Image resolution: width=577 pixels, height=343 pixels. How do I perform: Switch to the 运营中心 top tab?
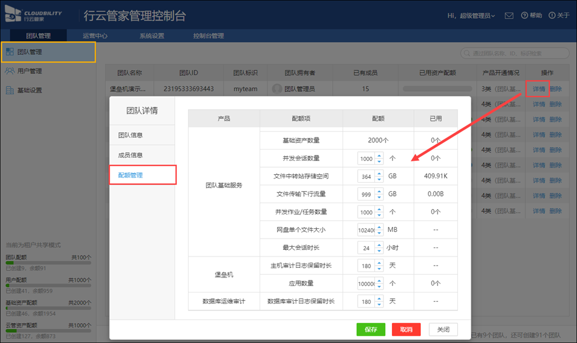click(95, 36)
